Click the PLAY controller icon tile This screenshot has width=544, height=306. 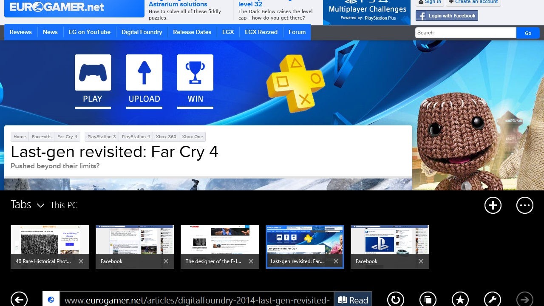pyautogui.click(x=93, y=73)
